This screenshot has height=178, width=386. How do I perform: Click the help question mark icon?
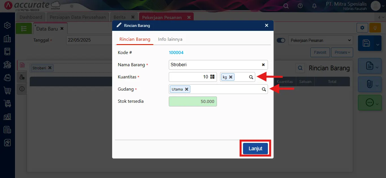[300, 6]
